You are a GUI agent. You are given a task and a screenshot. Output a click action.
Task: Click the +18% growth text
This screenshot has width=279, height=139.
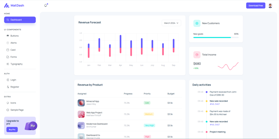[x=196, y=68]
